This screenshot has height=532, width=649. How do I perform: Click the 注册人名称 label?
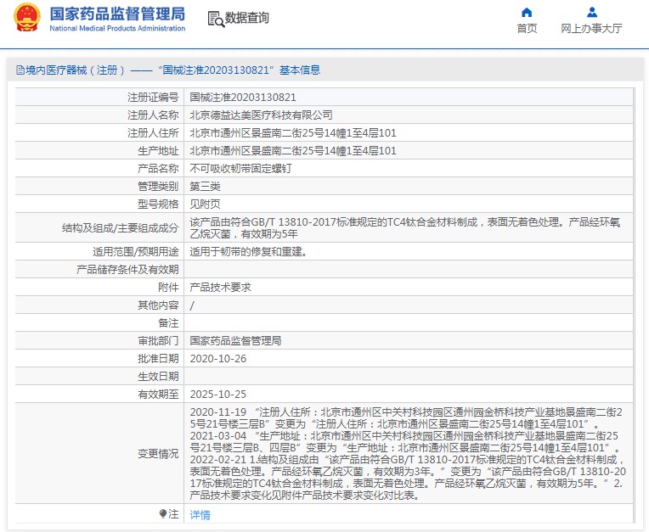click(153, 115)
